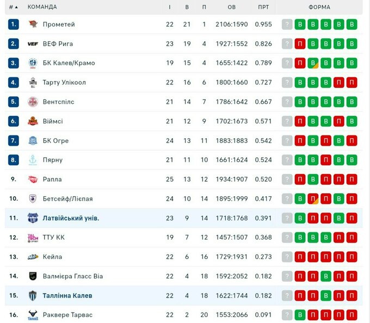Click the КОМАНДА column header

point(42,7)
